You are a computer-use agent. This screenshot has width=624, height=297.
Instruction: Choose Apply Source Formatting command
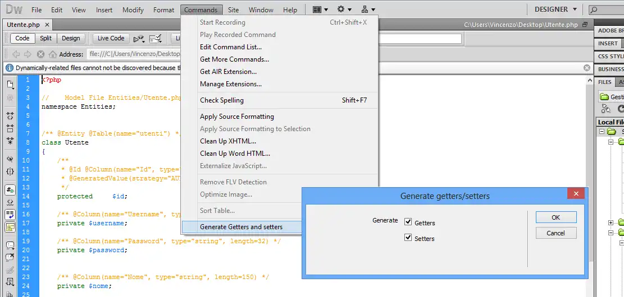tap(237, 117)
